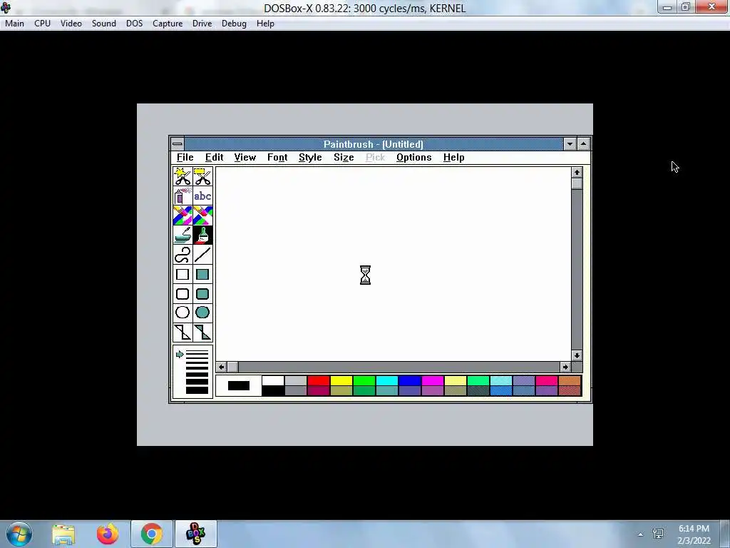
Task: Open the Paintbrush Help menu
Action: pos(453,158)
